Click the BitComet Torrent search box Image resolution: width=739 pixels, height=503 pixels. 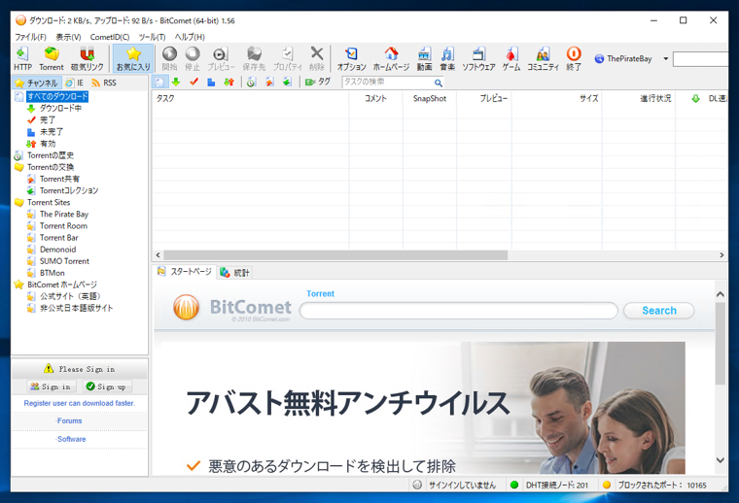[x=459, y=311]
